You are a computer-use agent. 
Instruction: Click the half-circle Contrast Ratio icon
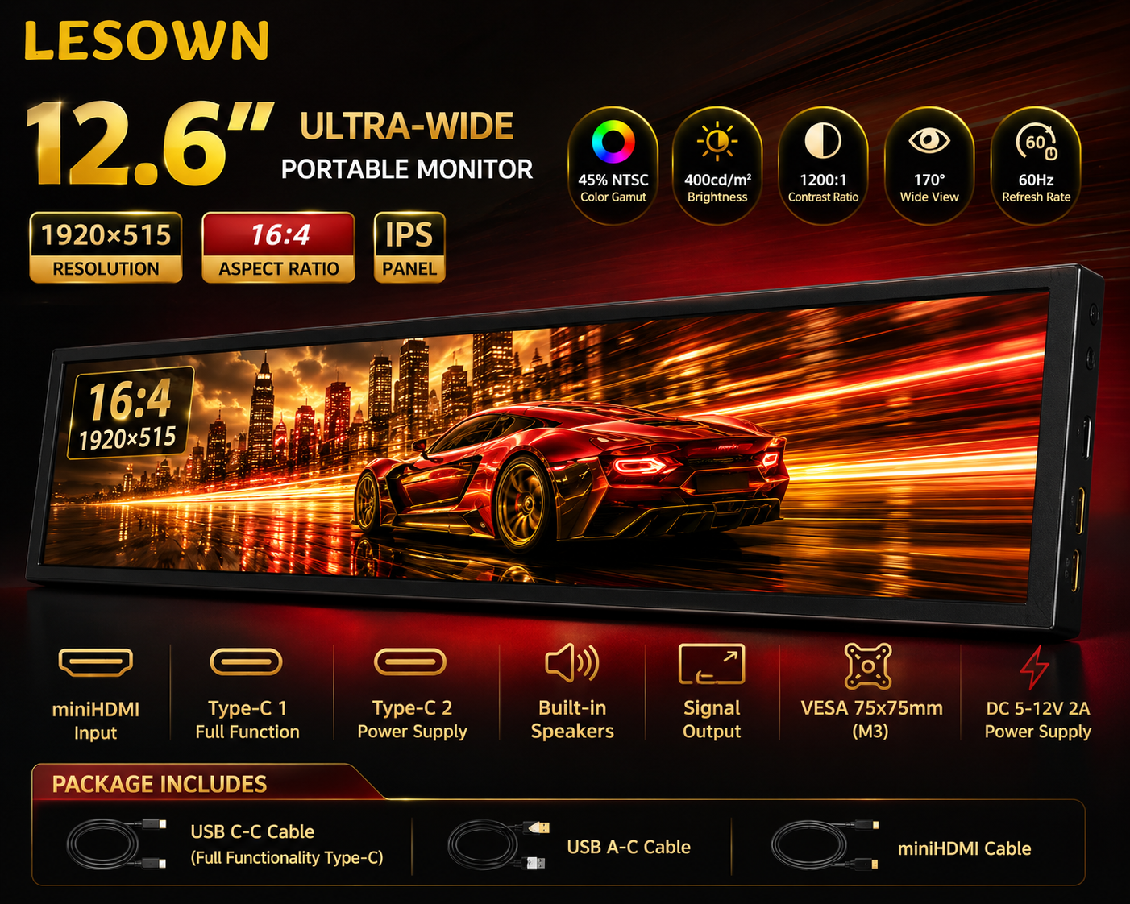click(823, 141)
